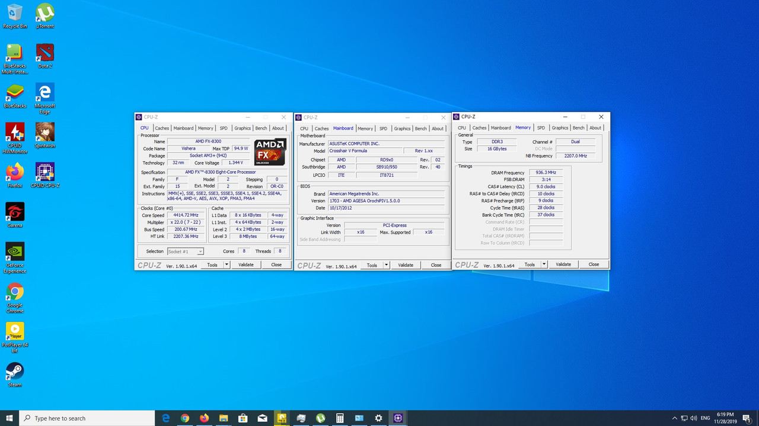Open uTorrent from the desktop
This screenshot has height=426, width=759.
[x=44, y=14]
